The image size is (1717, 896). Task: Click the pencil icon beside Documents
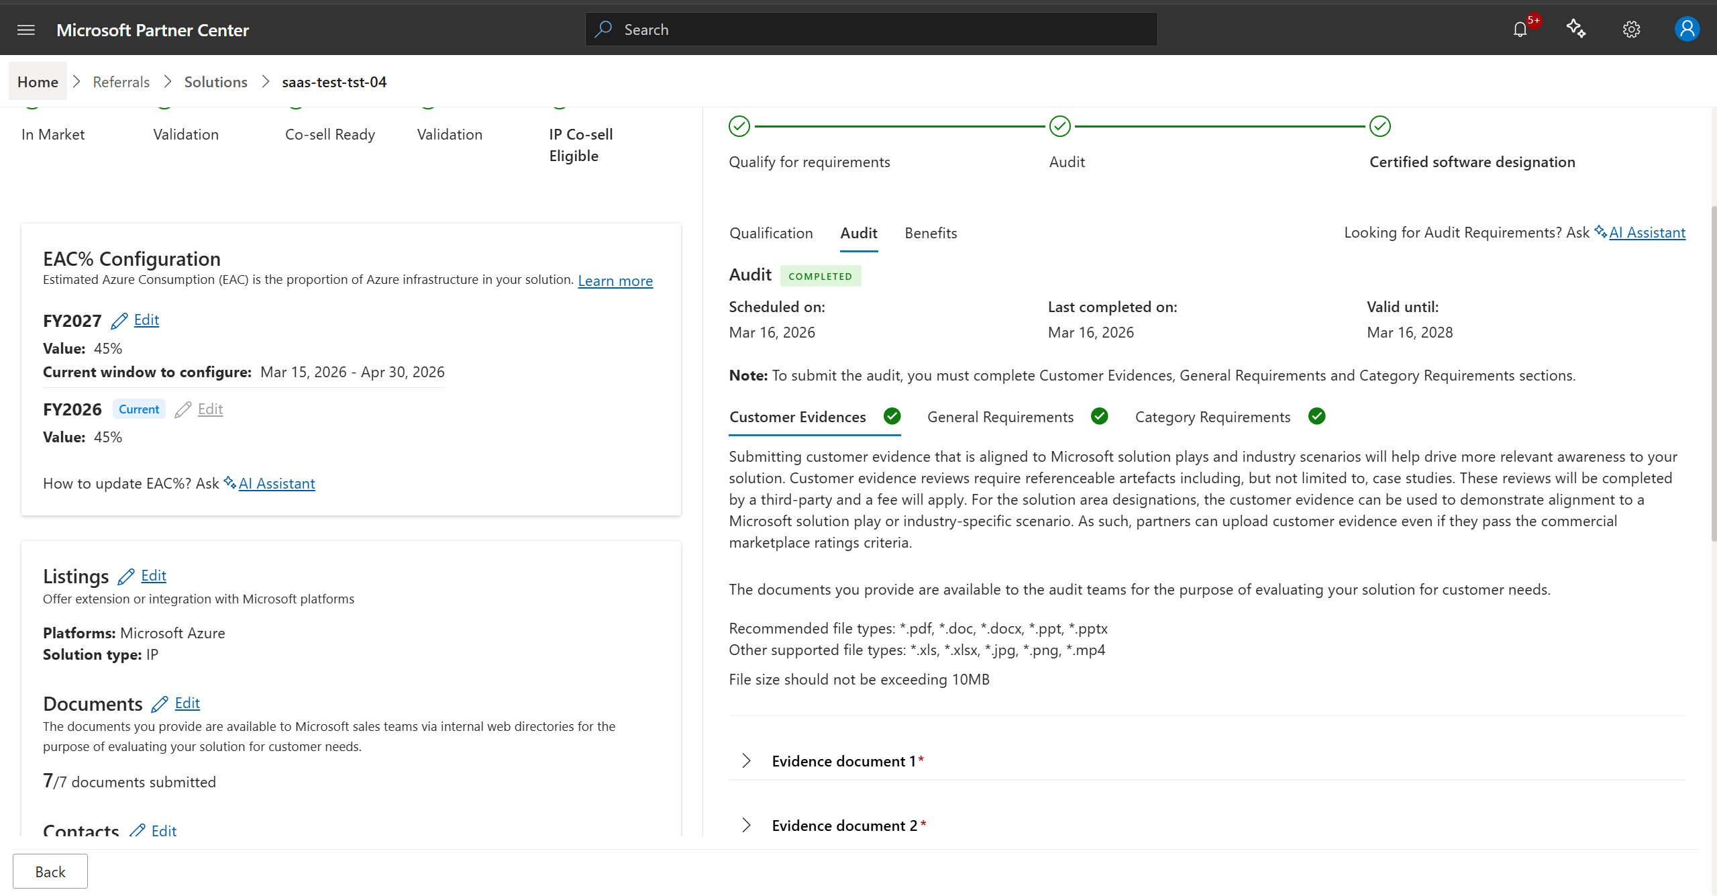tap(160, 704)
